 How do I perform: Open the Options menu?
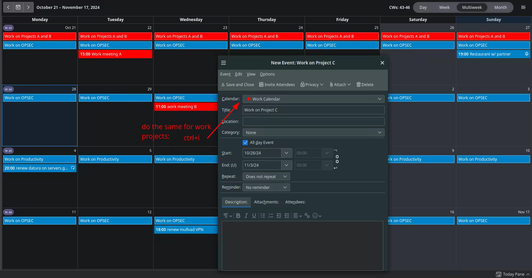(267, 74)
